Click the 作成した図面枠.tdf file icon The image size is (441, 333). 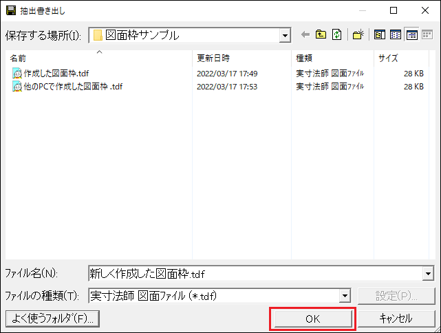coord(17,74)
